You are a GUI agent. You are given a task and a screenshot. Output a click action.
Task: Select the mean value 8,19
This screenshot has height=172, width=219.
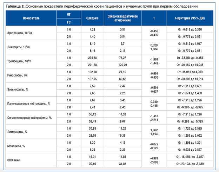pos(92,44)
